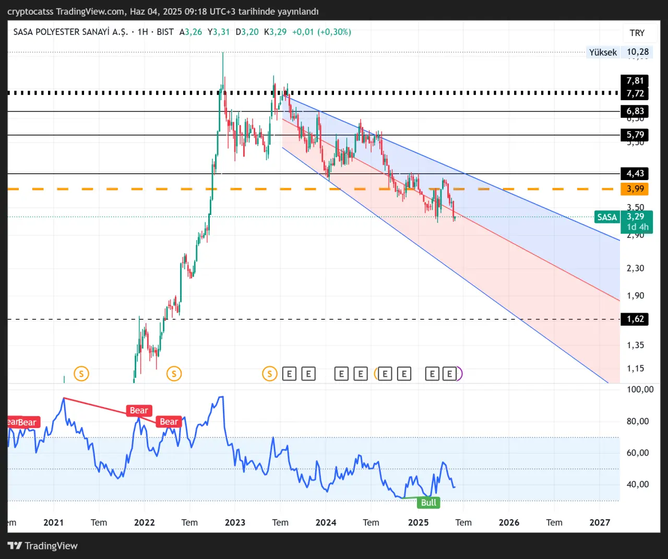Click the SASA POLYESTER SANAYİ A.Ş. title
The width and height of the screenshot is (668, 559).
tap(70, 32)
